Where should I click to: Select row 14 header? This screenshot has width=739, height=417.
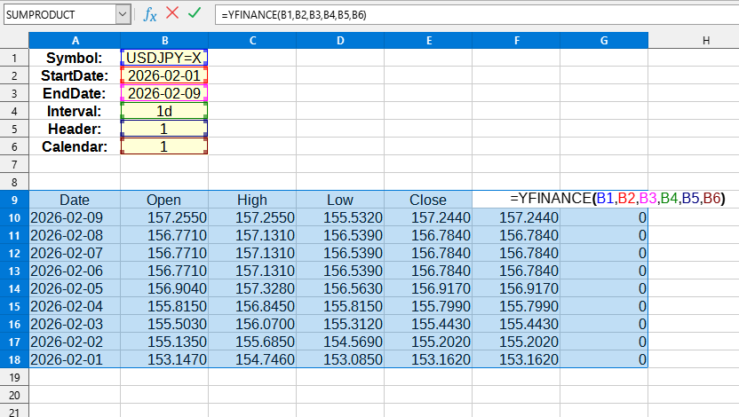pyautogui.click(x=14, y=288)
